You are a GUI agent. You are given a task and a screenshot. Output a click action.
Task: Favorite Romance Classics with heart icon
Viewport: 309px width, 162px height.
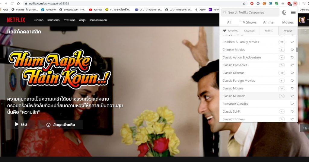click(292, 104)
